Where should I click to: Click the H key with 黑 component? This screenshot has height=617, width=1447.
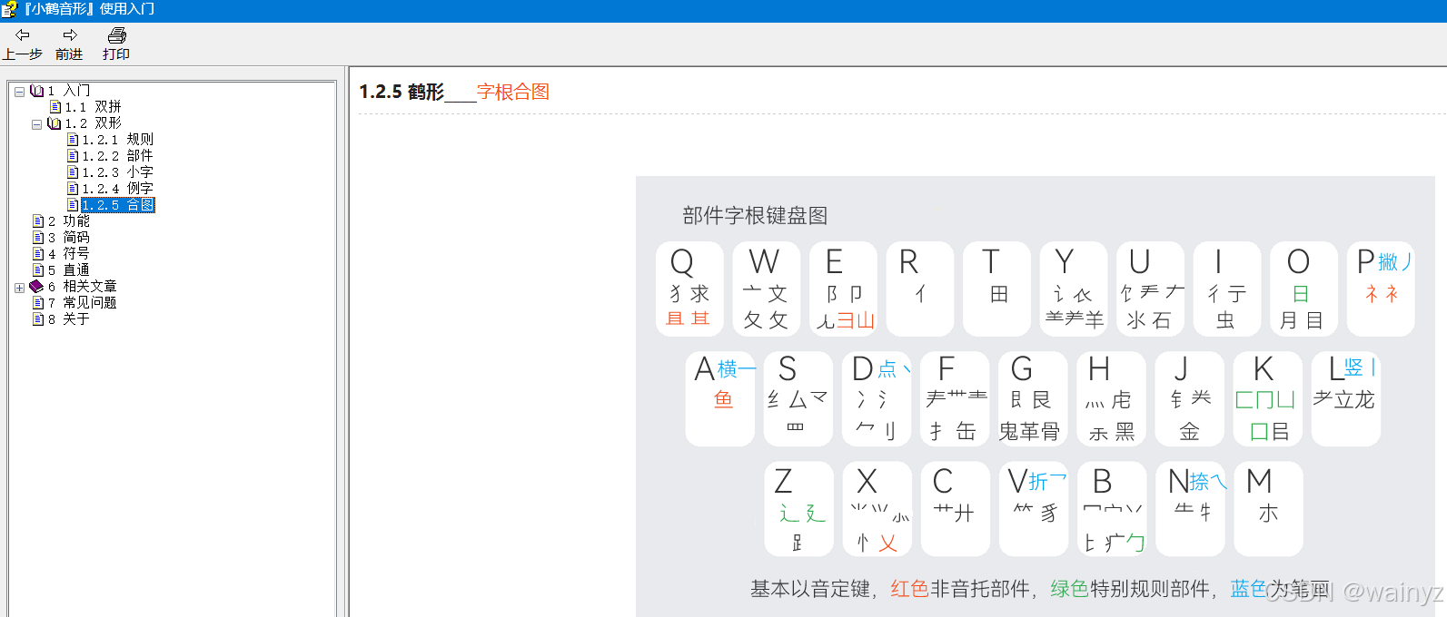1112,399
